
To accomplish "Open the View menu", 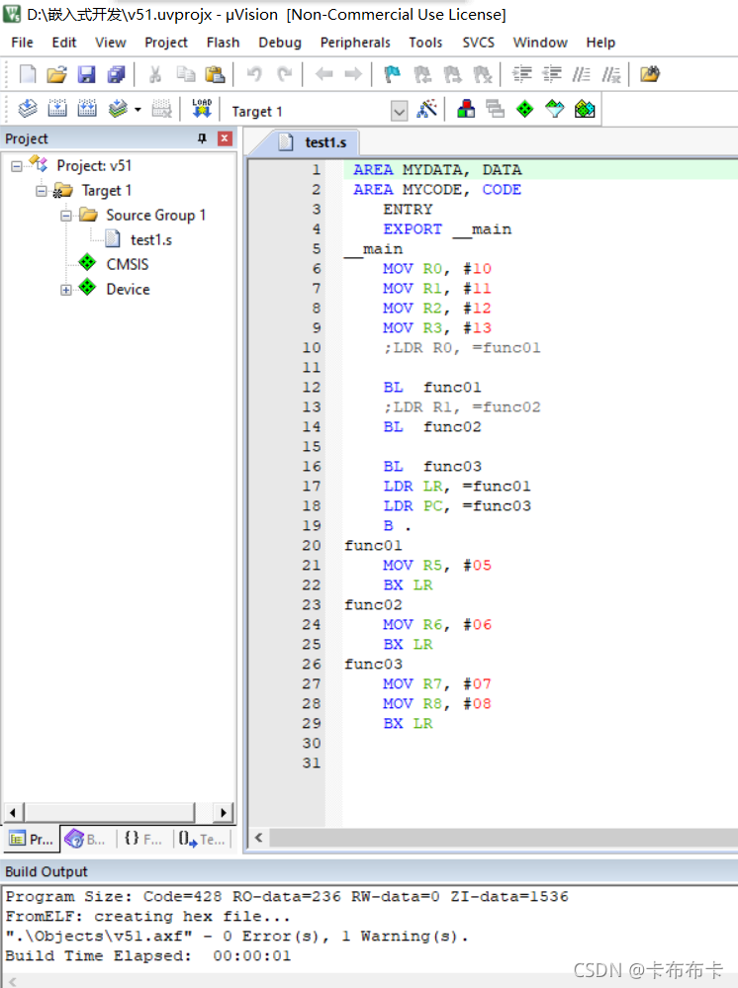I will coord(110,43).
